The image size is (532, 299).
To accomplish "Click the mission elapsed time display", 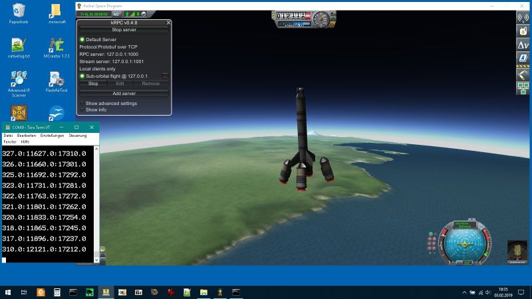I will tap(94, 14).
